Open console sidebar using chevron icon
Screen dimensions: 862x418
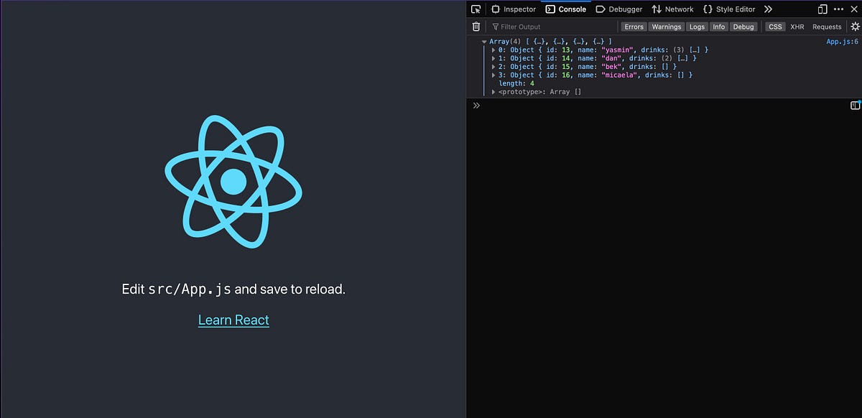[x=476, y=105]
